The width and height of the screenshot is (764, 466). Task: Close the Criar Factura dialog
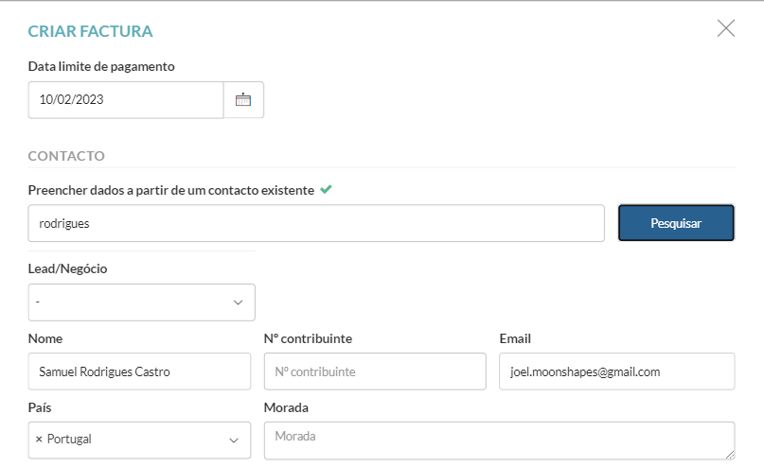click(x=726, y=28)
